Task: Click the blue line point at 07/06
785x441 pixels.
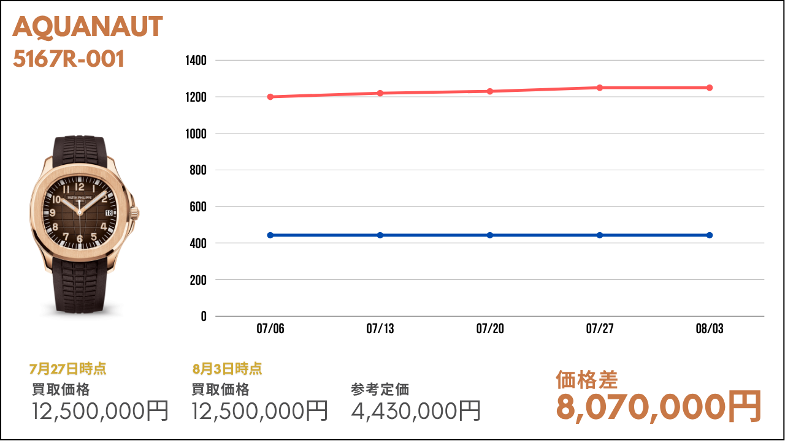Action: 270,235
